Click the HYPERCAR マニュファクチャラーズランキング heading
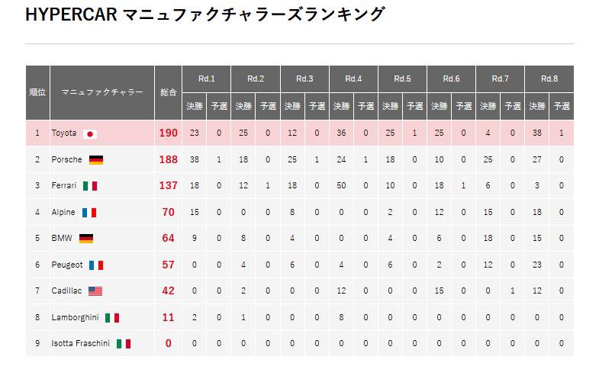The height and width of the screenshot is (382, 599). [x=204, y=14]
